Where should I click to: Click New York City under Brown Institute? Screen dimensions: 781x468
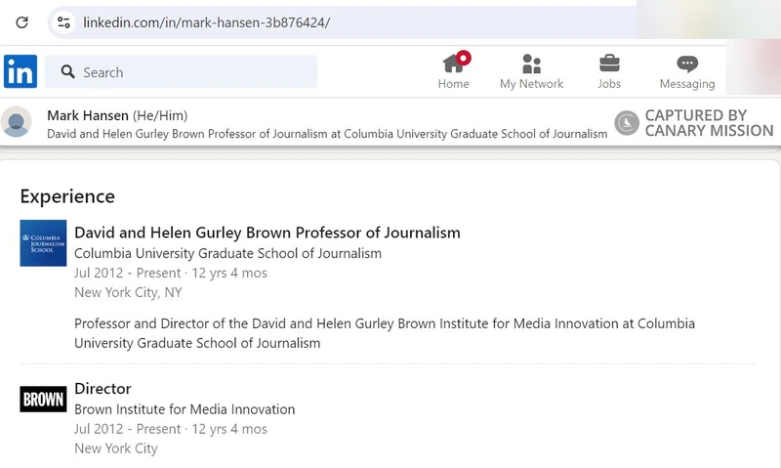pyautogui.click(x=116, y=448)
